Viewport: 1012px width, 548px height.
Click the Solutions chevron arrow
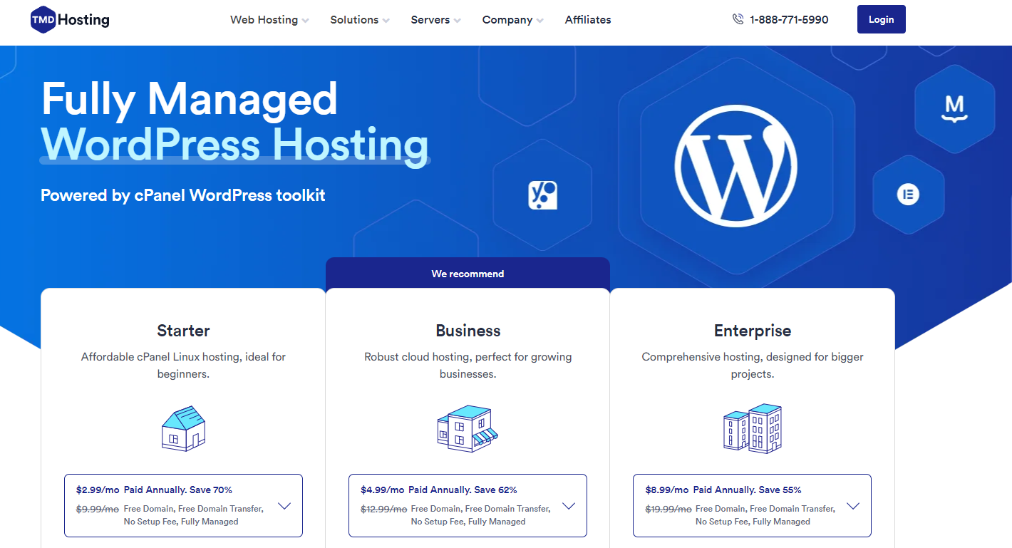tap(386, 21)
